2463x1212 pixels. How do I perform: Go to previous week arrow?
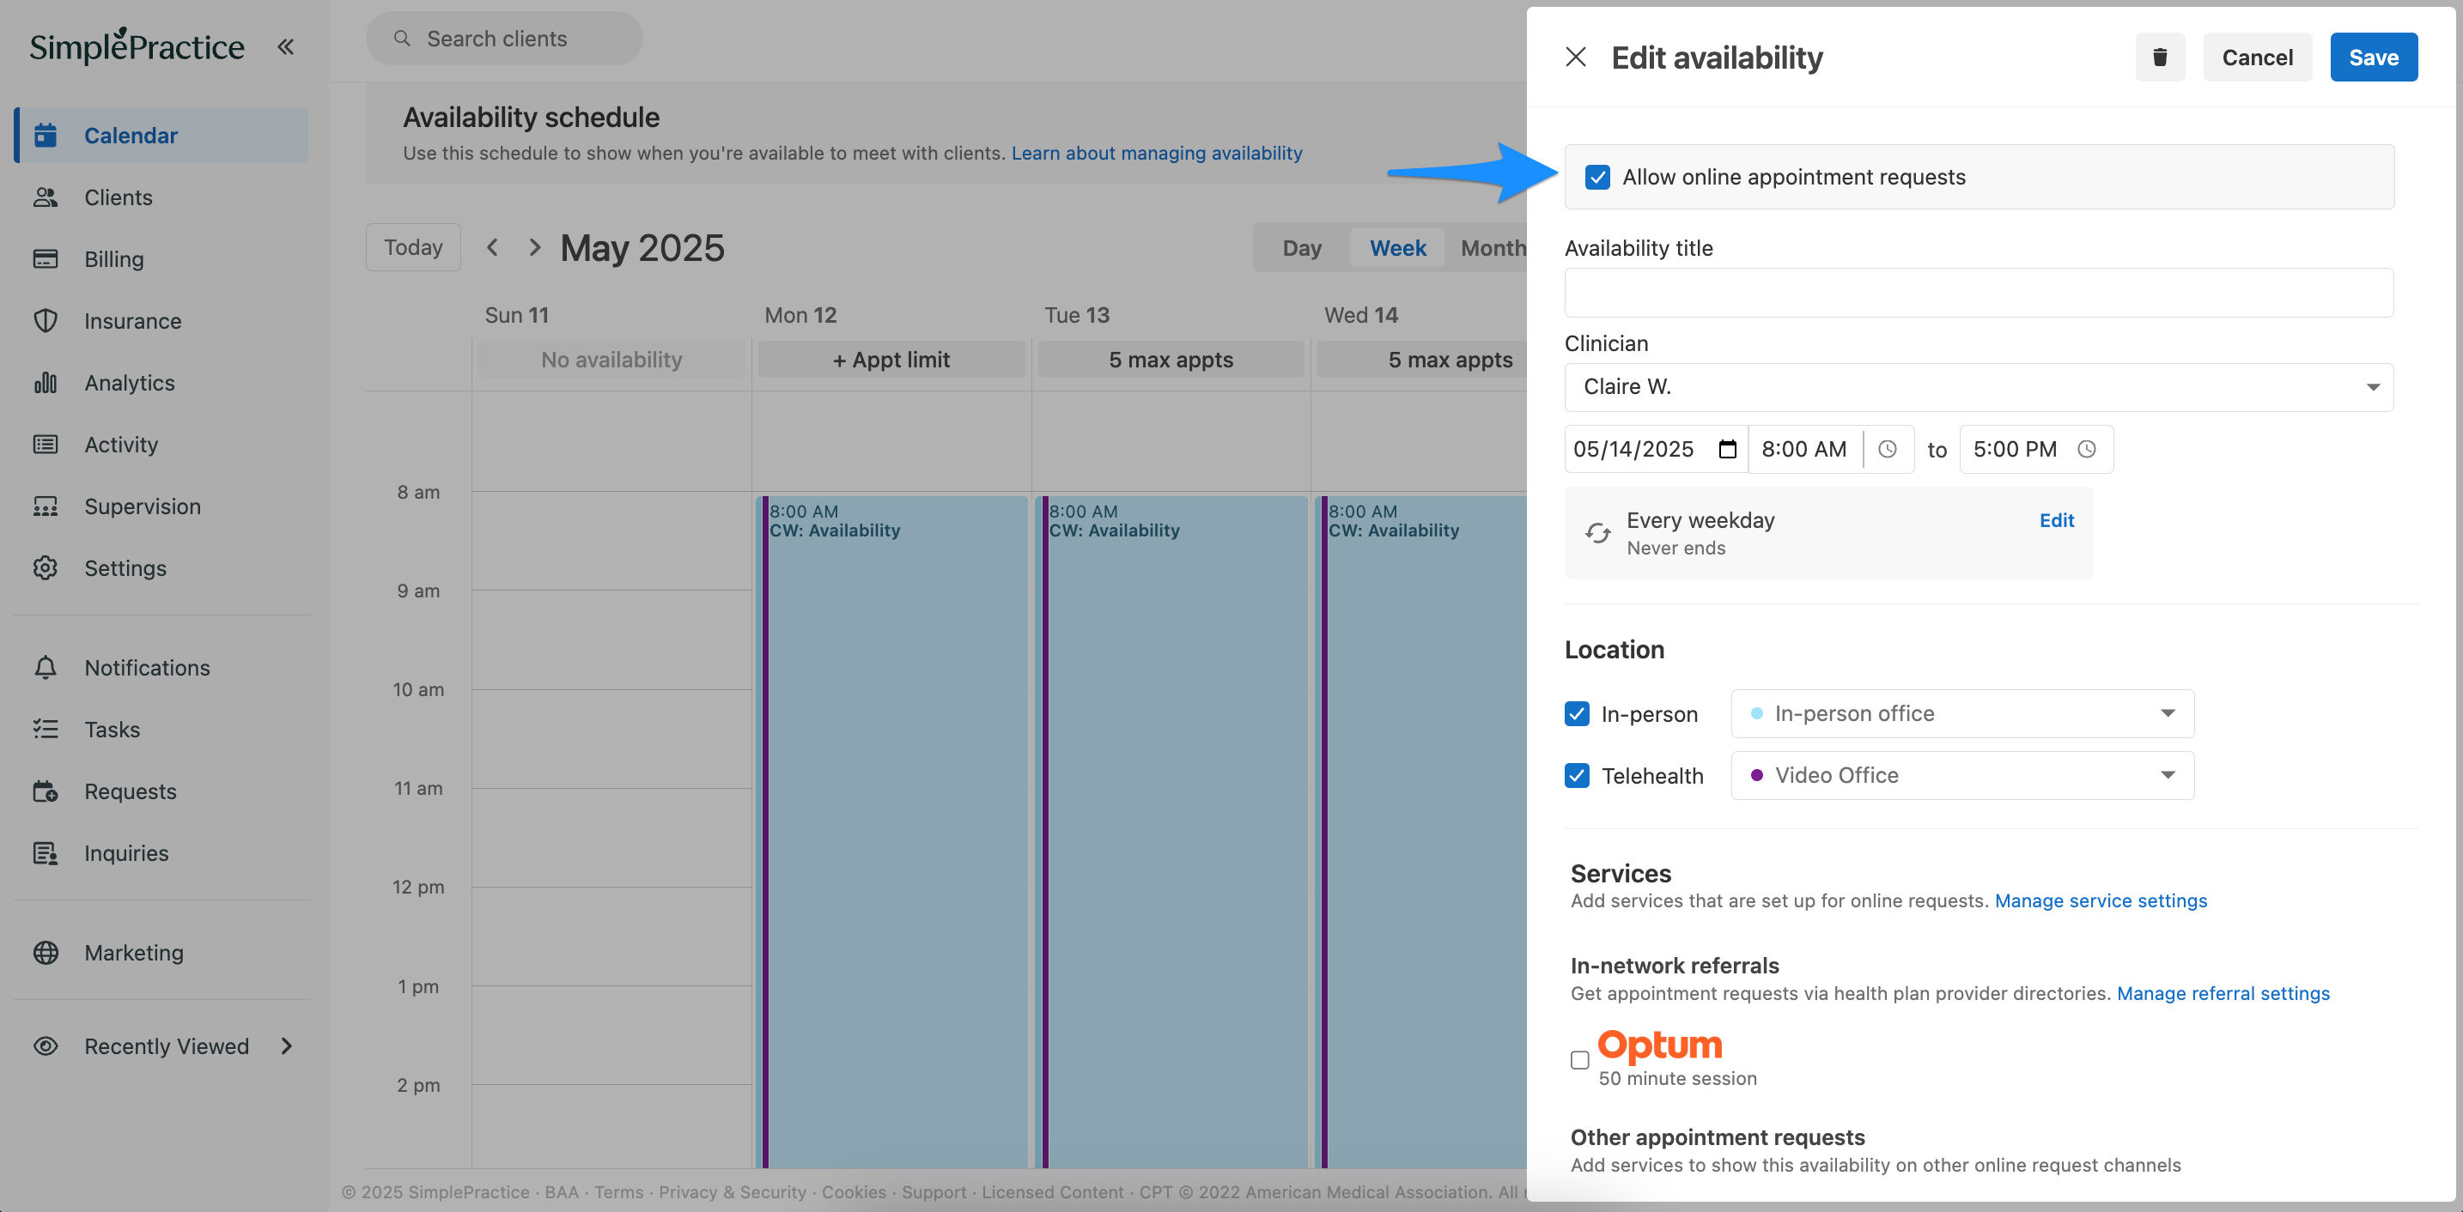click(x=492, y=247)
